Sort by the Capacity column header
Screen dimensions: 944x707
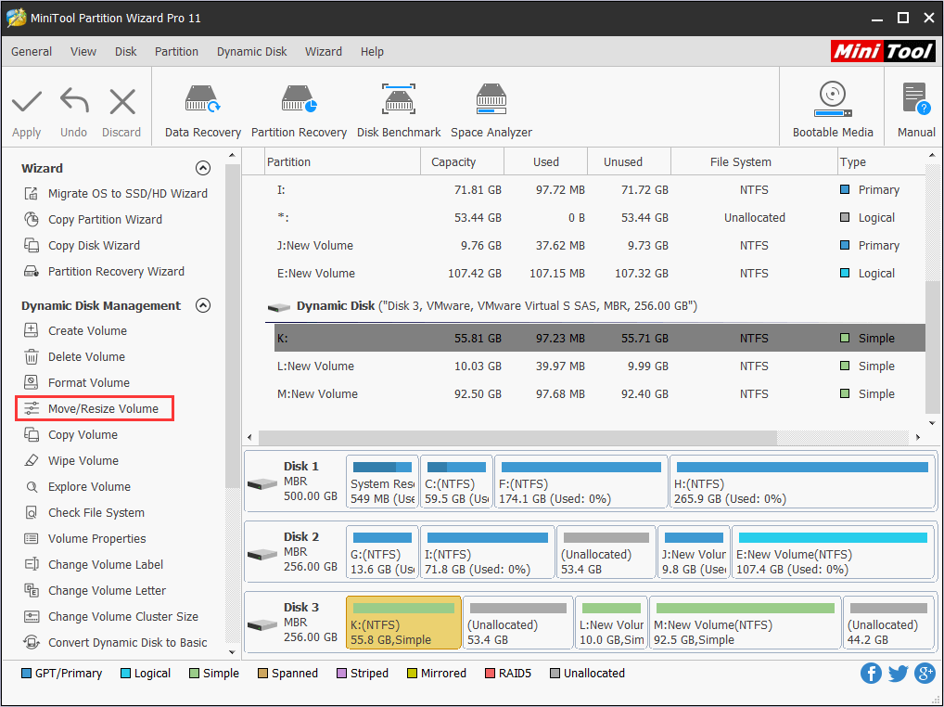click(x=462, y=162)
